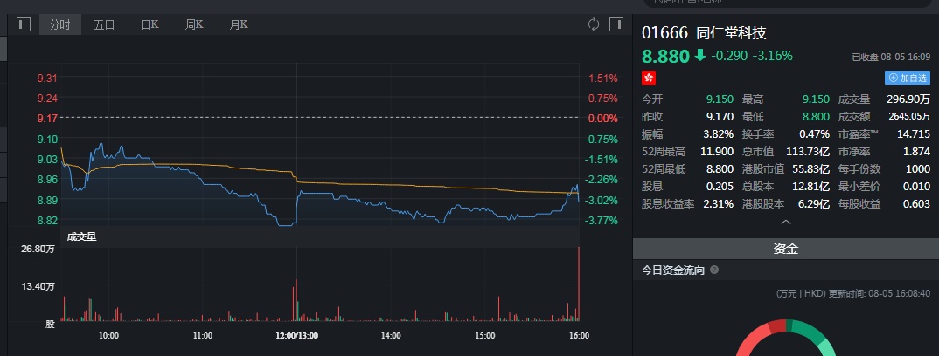This screenshot has width=939, height=356.
Task: Toggle the right sidebar panel icon
Action: click(x=616, y=24)
